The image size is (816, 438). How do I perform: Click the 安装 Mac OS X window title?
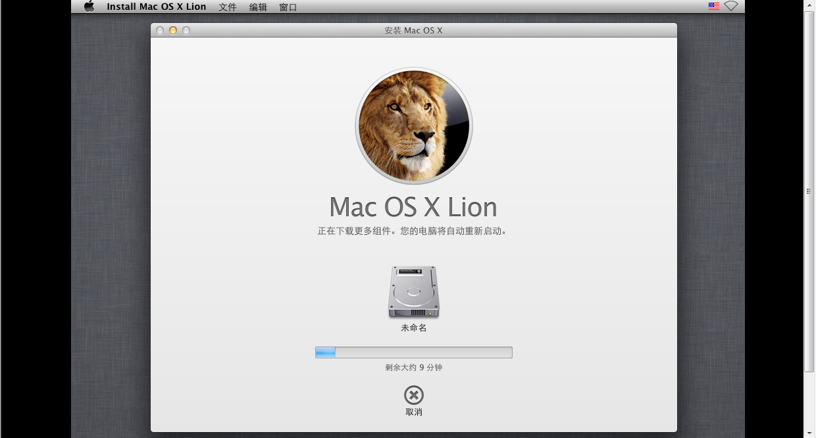[413, 30]
